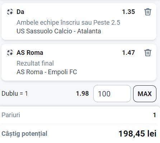Click the Pariuri row label
160x143 pixels.
(x=11, y=115)
